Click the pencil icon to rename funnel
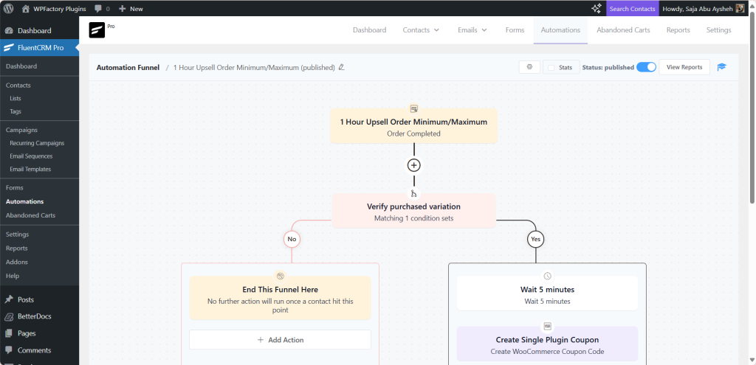Viewport: 756px width, 365px height. click(x=341, y=67)
